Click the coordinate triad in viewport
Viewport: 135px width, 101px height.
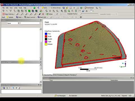click(123, 64)
